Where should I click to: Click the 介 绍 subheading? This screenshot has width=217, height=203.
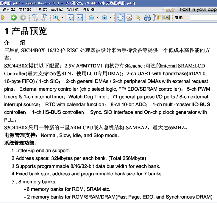pos(15,43)
